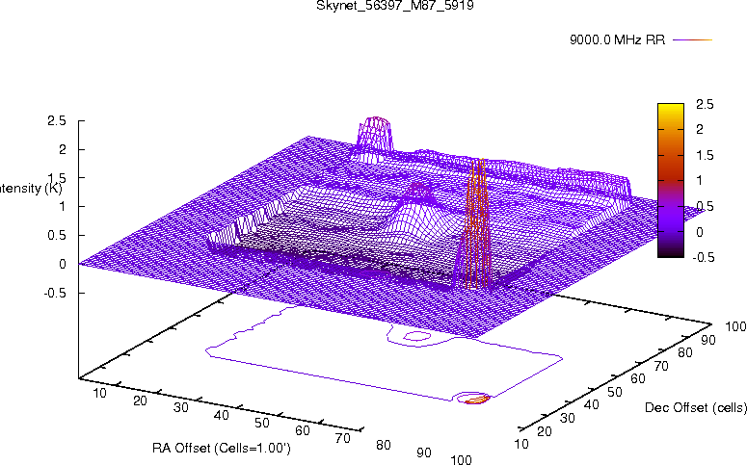The width and height of the screenshot is (747, 465).
Task: Click the Intensity (K) axis label
Action: coord(30,188)
